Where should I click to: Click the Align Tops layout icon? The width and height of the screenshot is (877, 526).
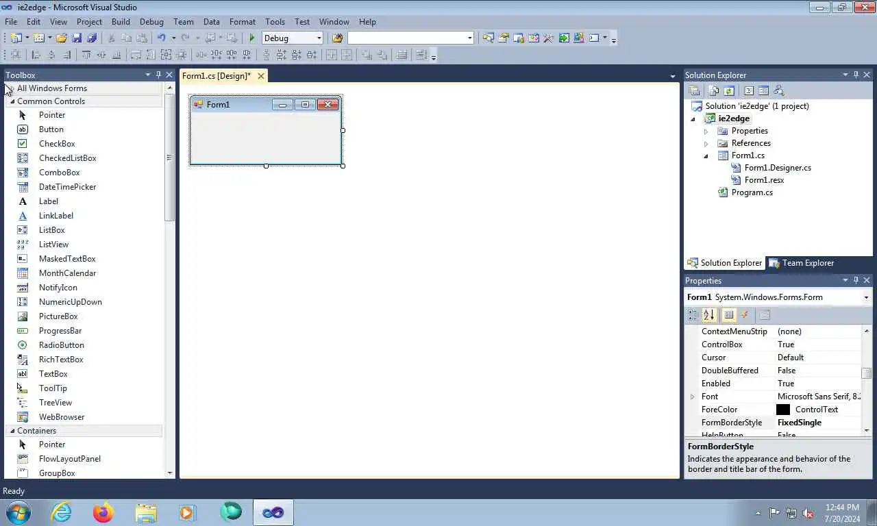pos(86,55)
